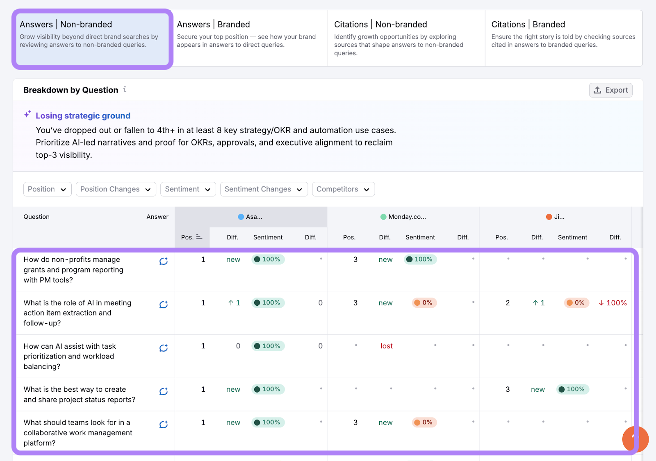Open answer icon for AI meeting action item question
This screenshot has height=461, width=656.
tap(164, 304)
